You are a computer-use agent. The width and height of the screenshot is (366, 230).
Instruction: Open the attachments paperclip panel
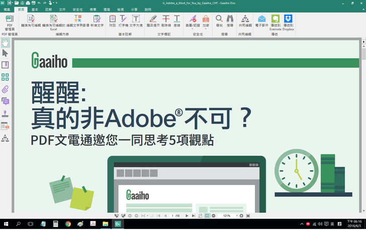[5, 89]
